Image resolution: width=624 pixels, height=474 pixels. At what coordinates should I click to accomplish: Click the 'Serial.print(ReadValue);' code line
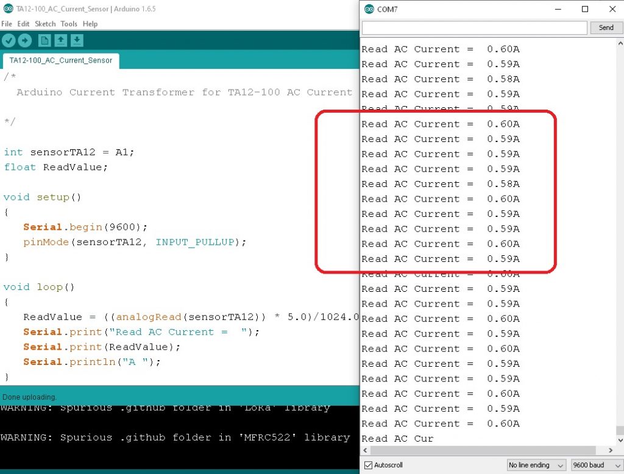[102, 347]
